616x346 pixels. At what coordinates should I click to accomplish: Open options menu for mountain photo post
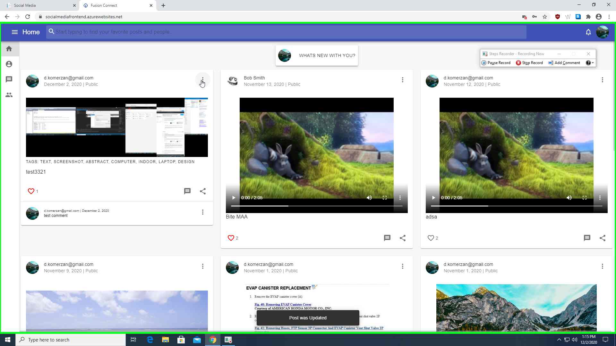pos(603,266)
